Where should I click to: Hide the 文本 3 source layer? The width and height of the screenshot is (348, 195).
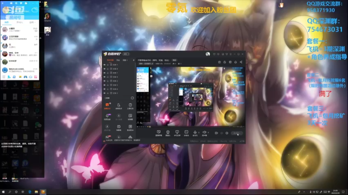point(104,81)
